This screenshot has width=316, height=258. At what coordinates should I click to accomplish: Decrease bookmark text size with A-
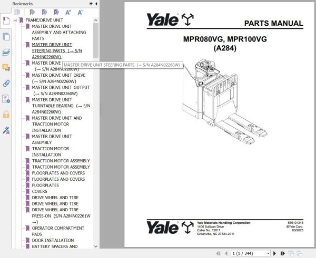[x=81, y=12]
